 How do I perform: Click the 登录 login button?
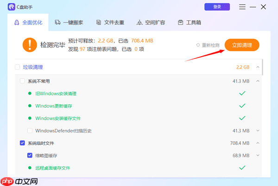(217, 7)
